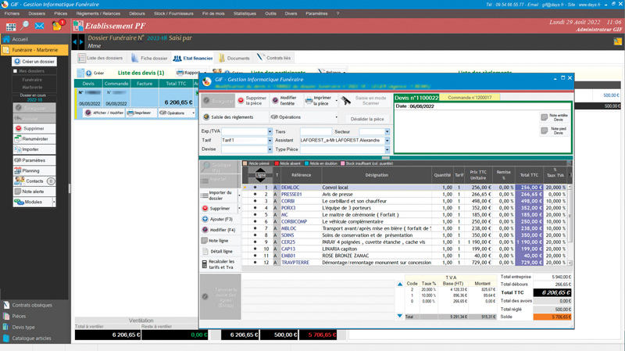
Task: Open Pièces in the bottom sidebar
Action: pos(19,316)
